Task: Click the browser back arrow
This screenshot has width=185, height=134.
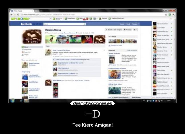Action: pyautogui.click(x=11, y=14)
